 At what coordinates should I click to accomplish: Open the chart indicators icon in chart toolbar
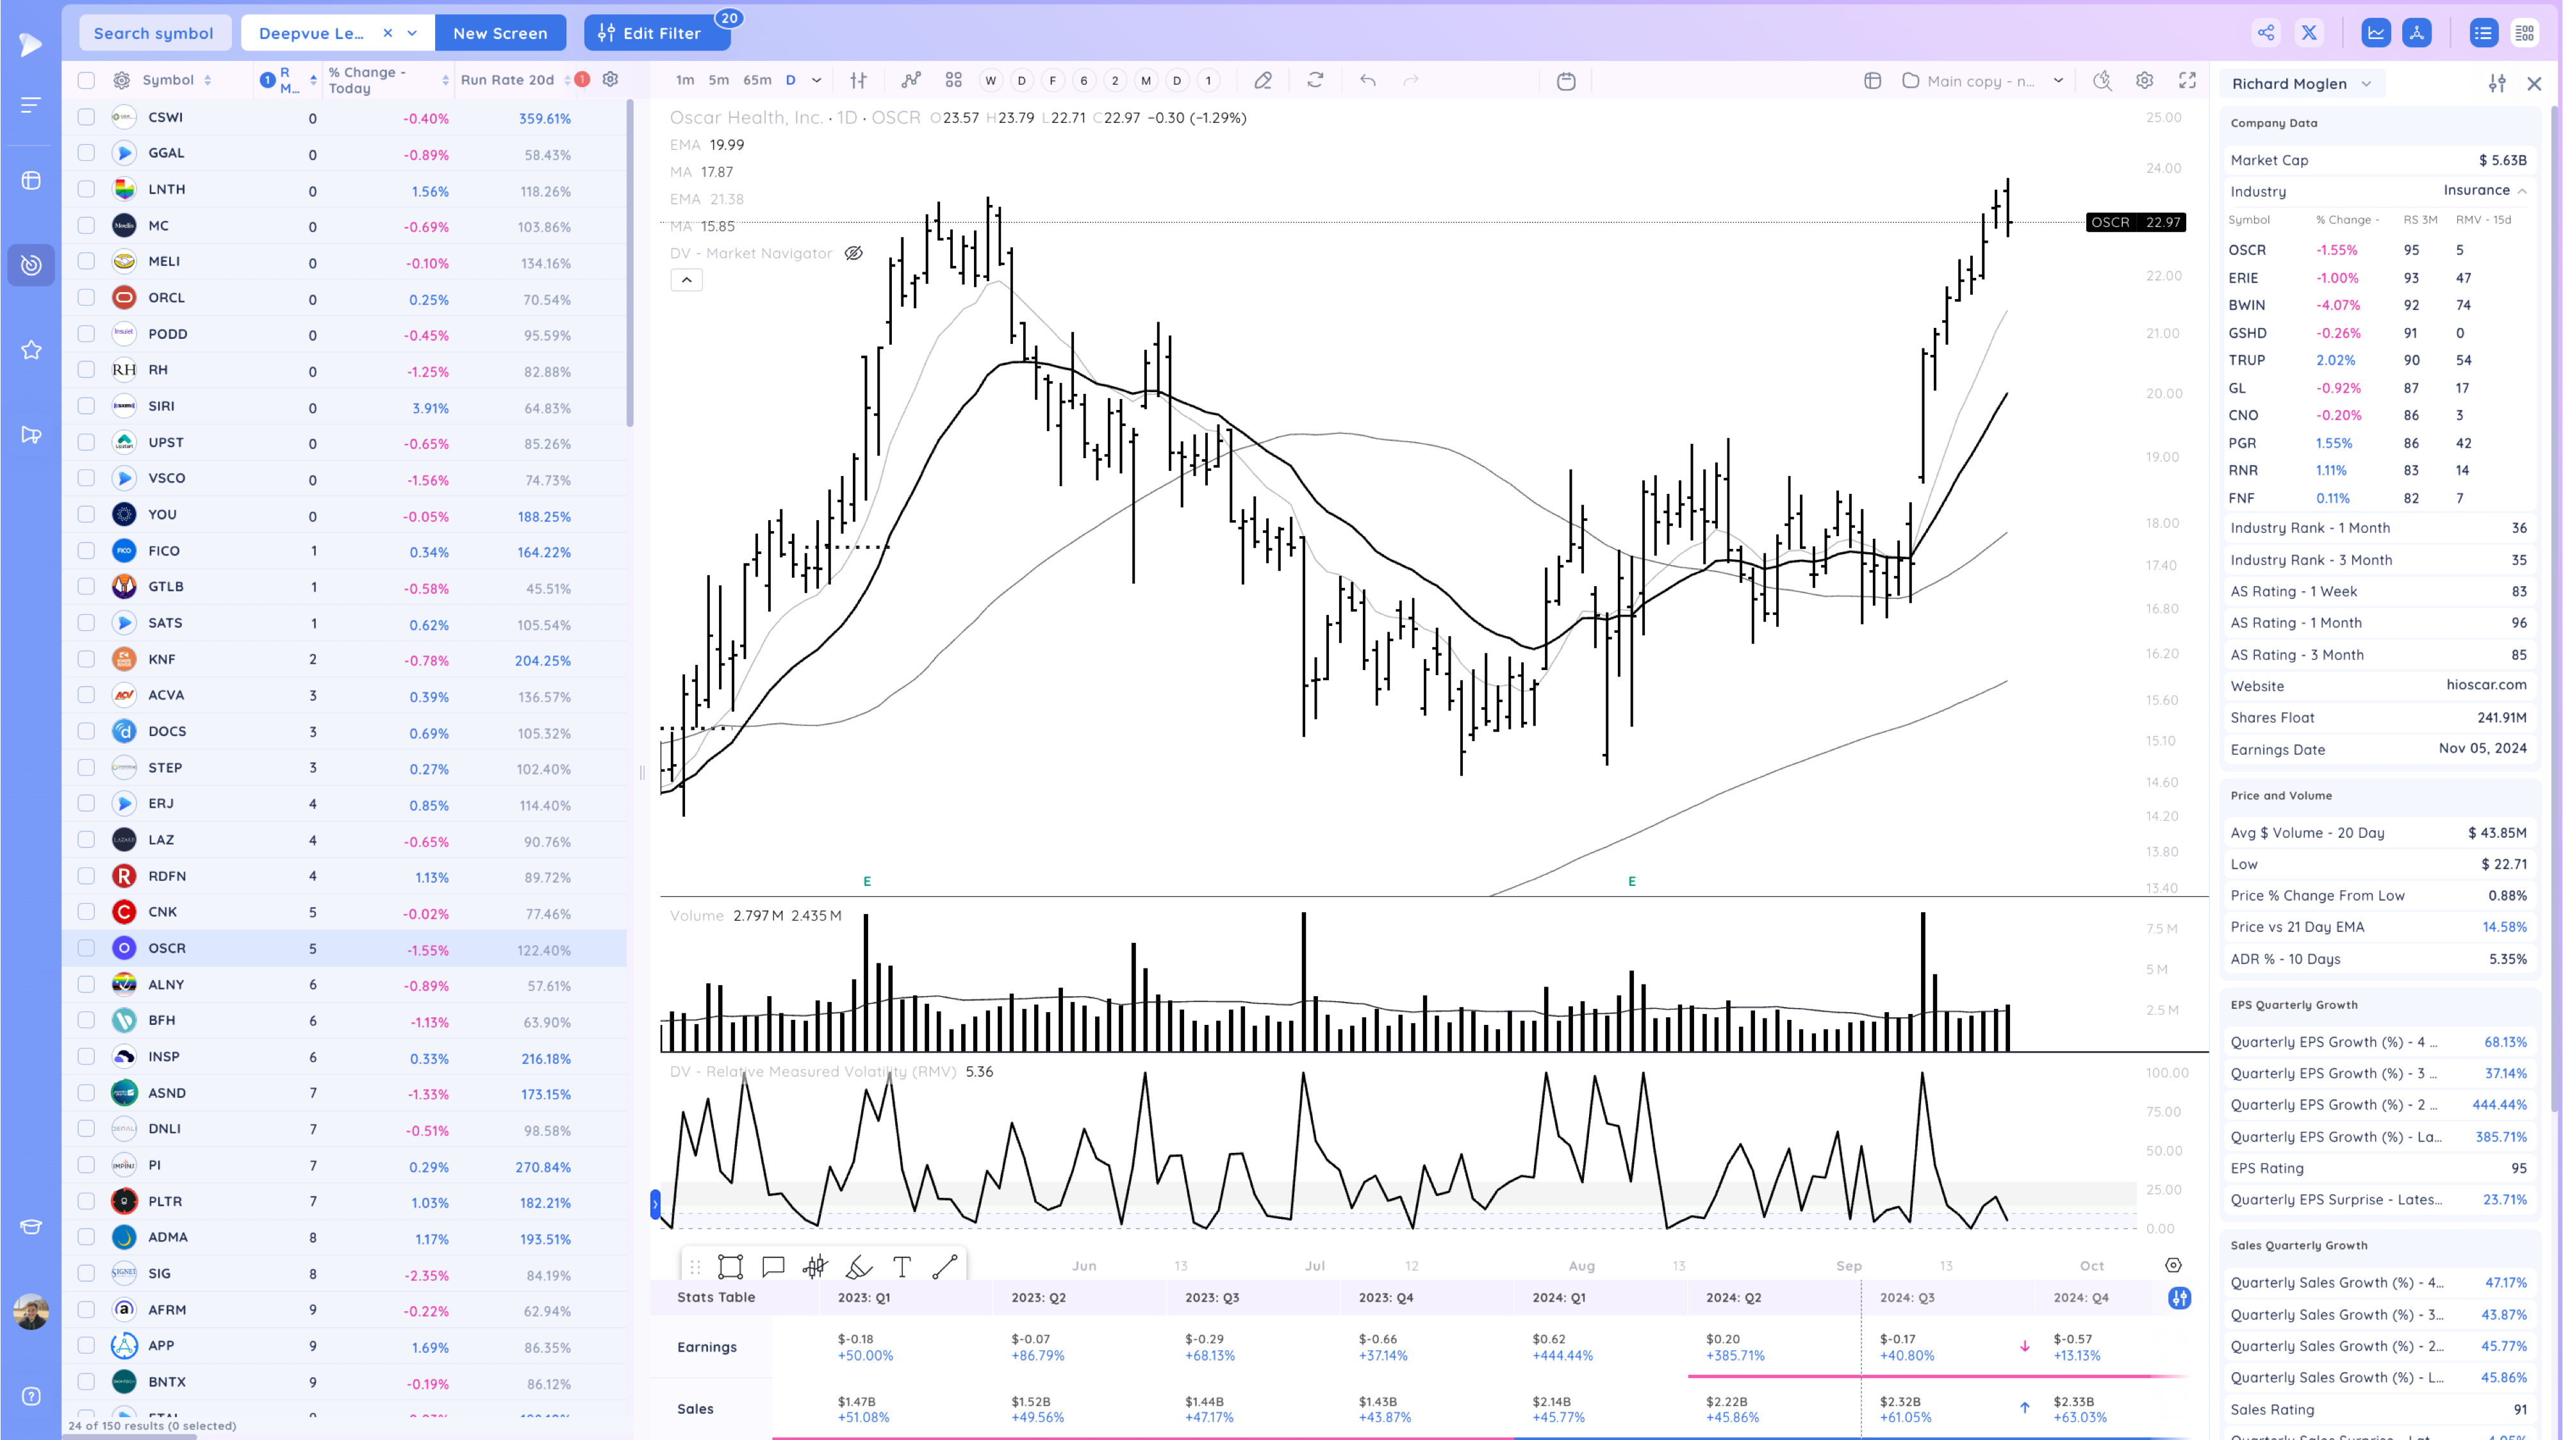click(x=911, y=81)
